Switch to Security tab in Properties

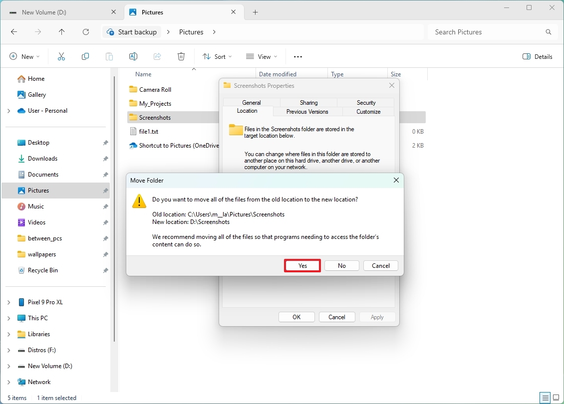pyautogui.click(x=366, y=102)
